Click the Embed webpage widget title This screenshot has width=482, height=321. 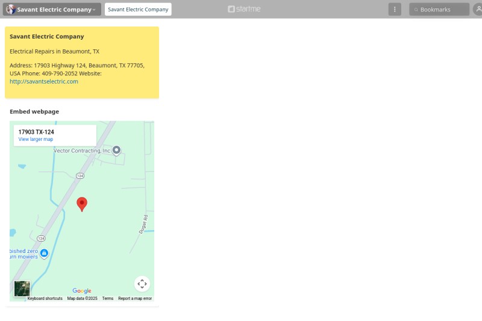34,111
